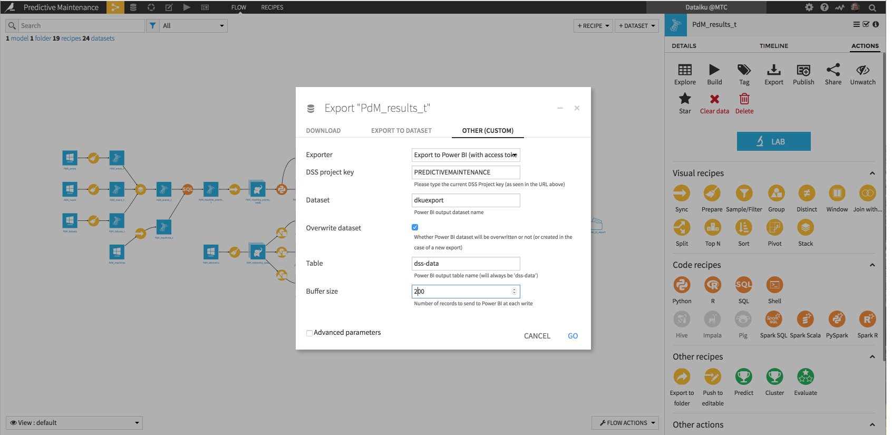Screen dimensions: 892x435
Task: Select the Stack recipe icon
Action: pyautogui.click(x=806, y=228)
